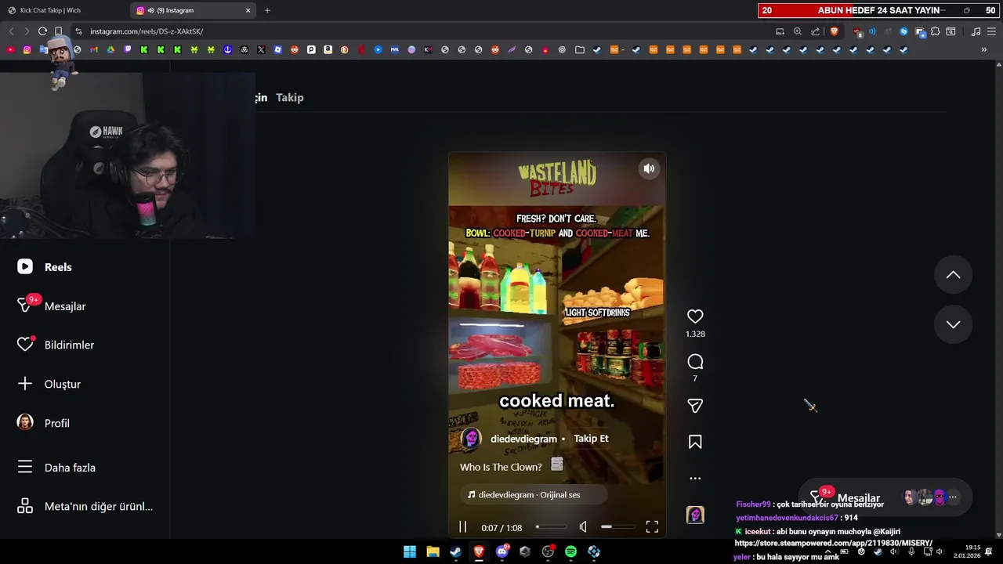Open the audio thumbnail below the reel options
Image resolution: width=1003 pixels, height=564 pixels.
[x=695, y=515]
